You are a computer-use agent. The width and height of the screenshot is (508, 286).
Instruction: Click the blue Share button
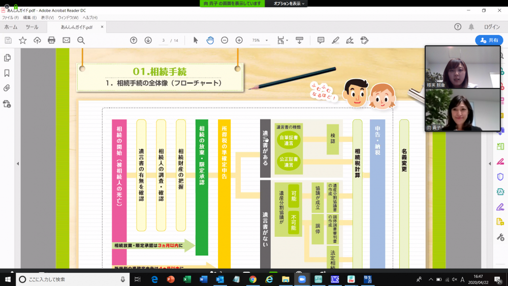[x=489, y=40]
